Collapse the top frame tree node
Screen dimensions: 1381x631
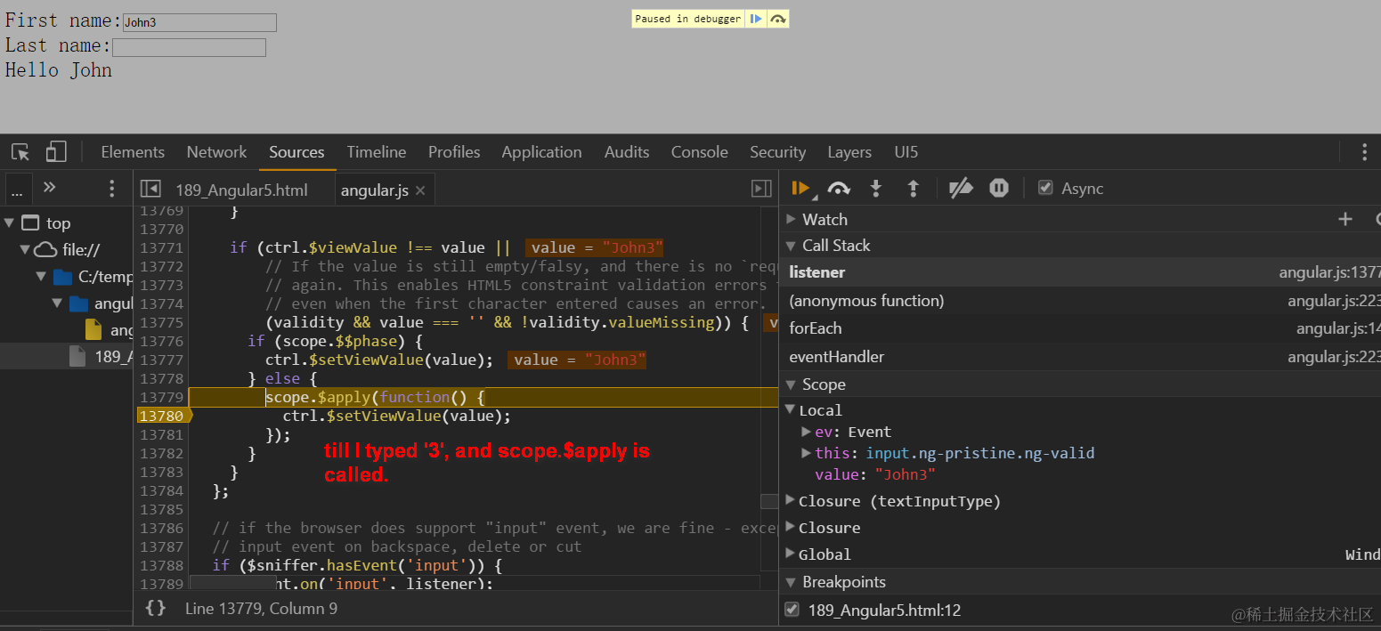coord(9,223)
